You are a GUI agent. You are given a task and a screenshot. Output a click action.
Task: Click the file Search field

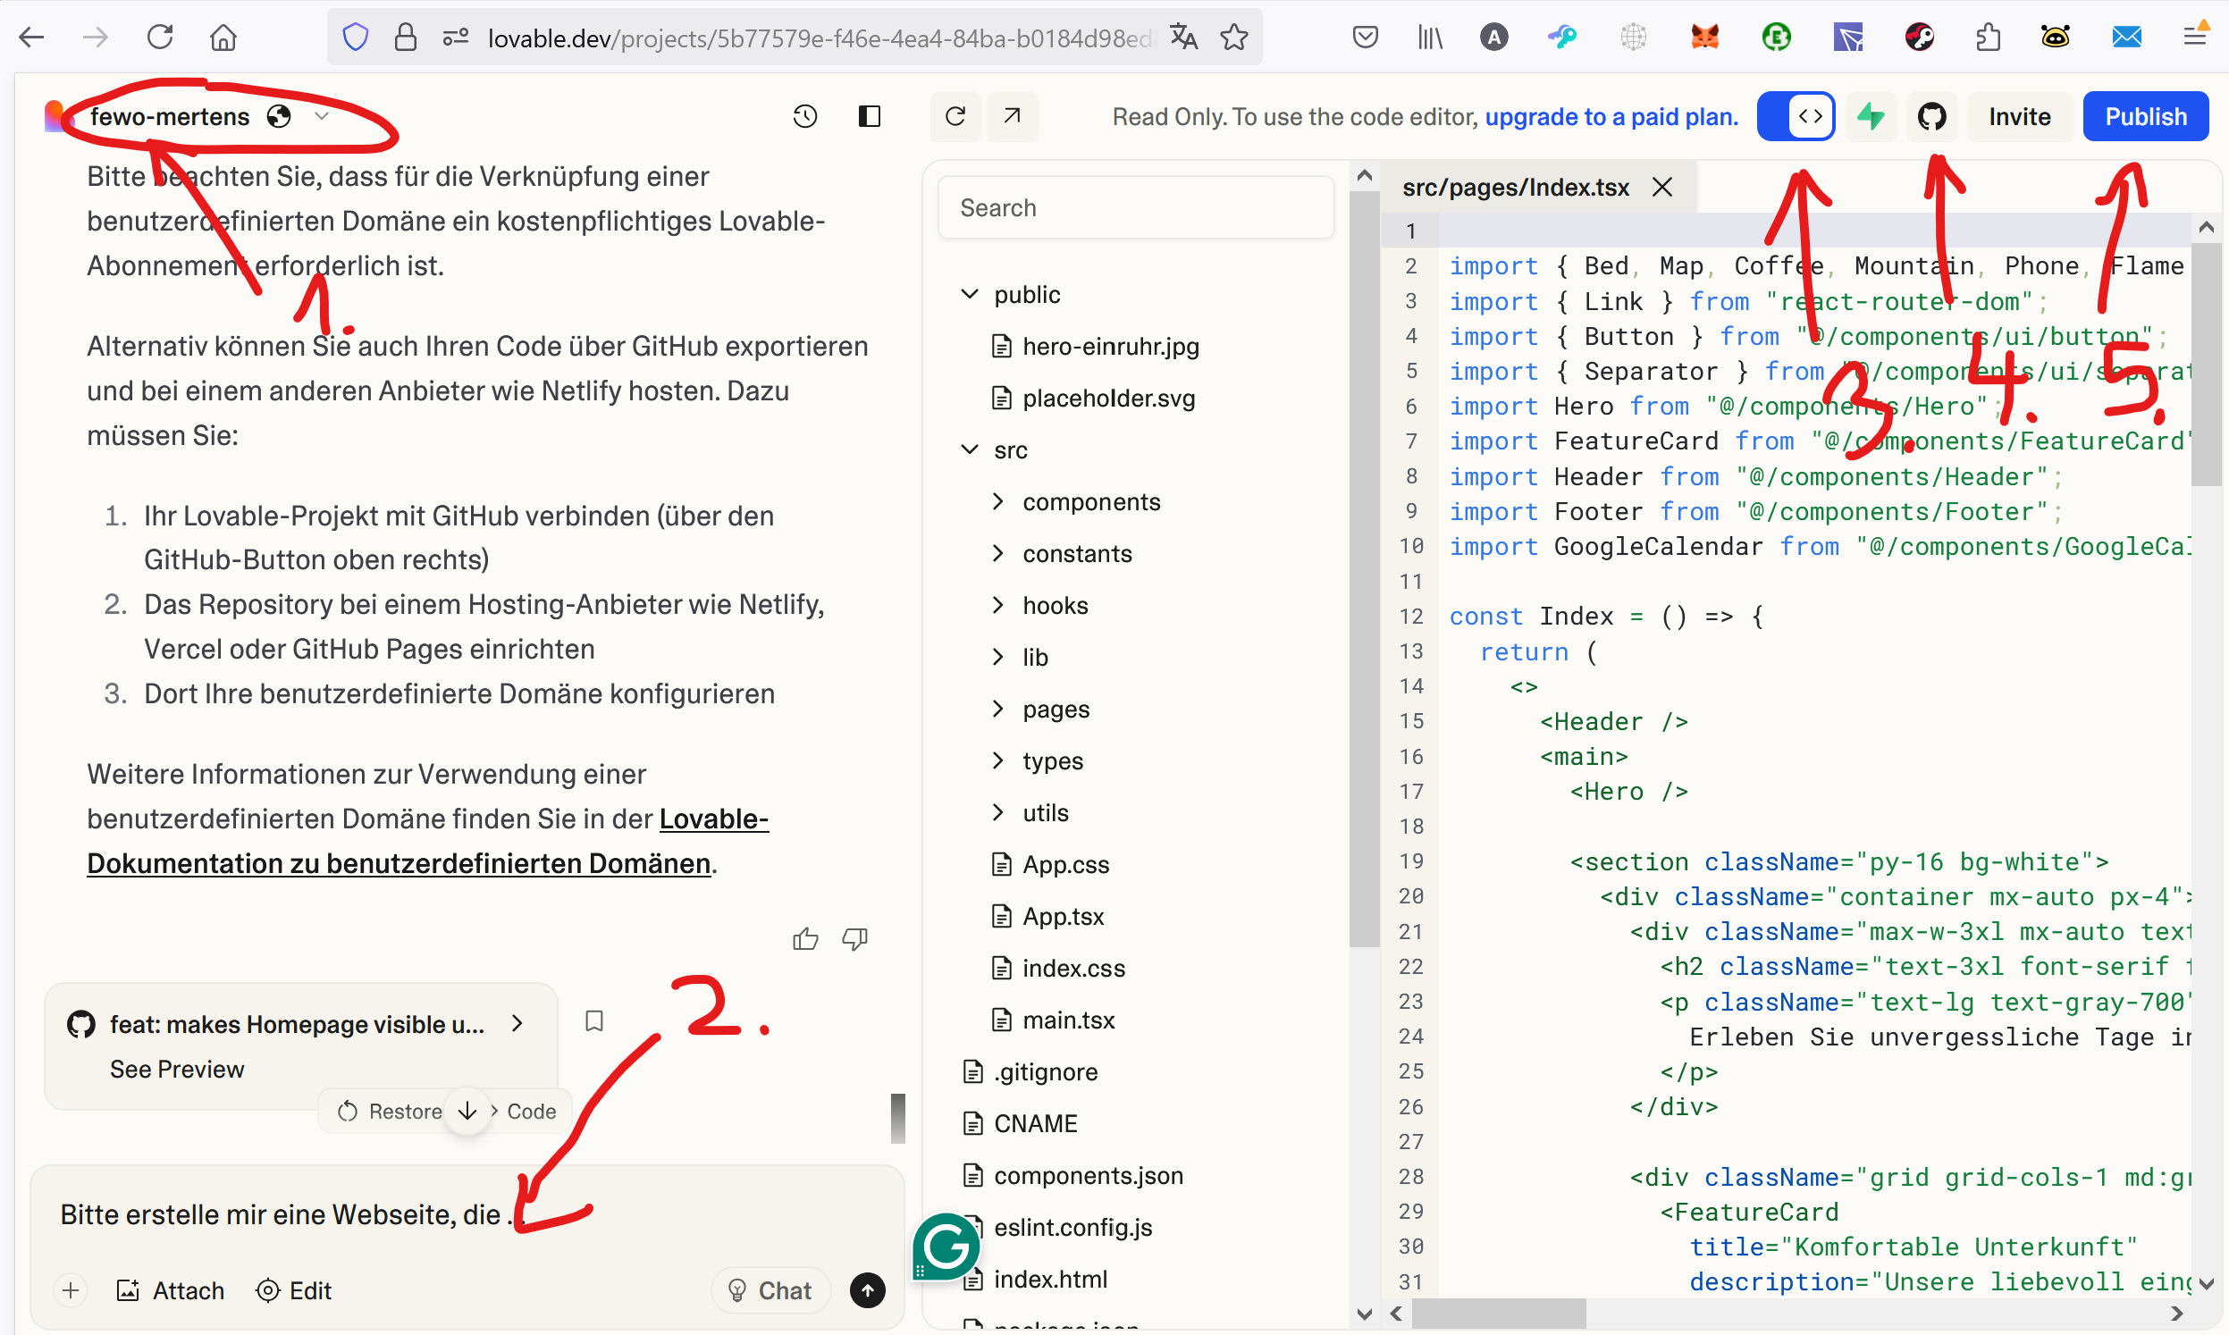[x=1135, y=208]
